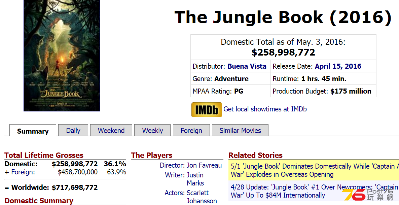The height and width of the screenshot is (205, 399).
Task: Click the Director label link
Action: click(x=172, y=165)
